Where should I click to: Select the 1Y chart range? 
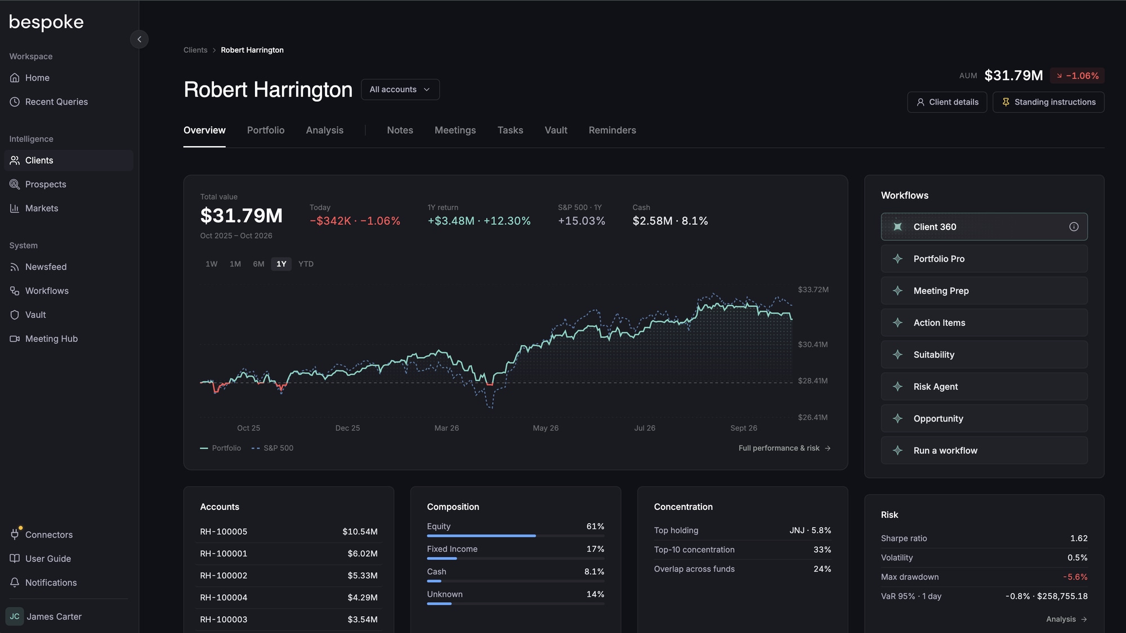[x=281, y=264]
